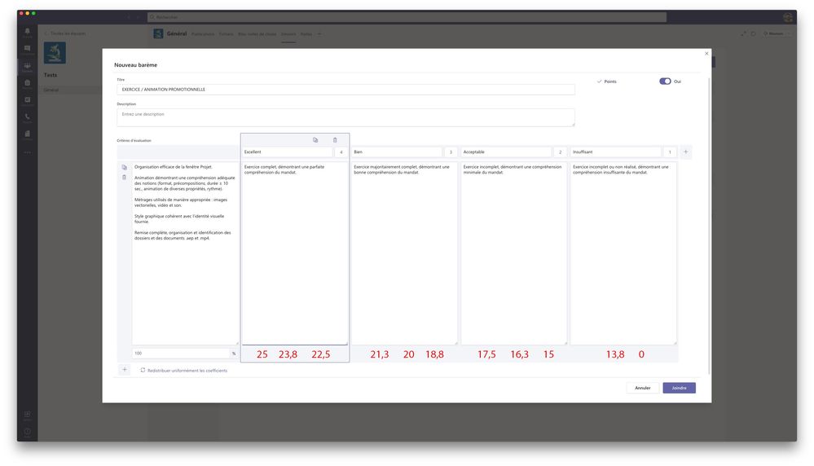The image size is (814, 466).
Task: Switch to Notes tab
Action: [306, 34]
